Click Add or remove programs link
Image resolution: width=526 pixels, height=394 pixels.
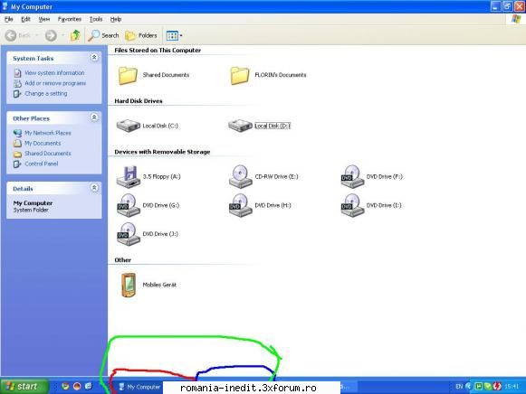tap(55, 83)
